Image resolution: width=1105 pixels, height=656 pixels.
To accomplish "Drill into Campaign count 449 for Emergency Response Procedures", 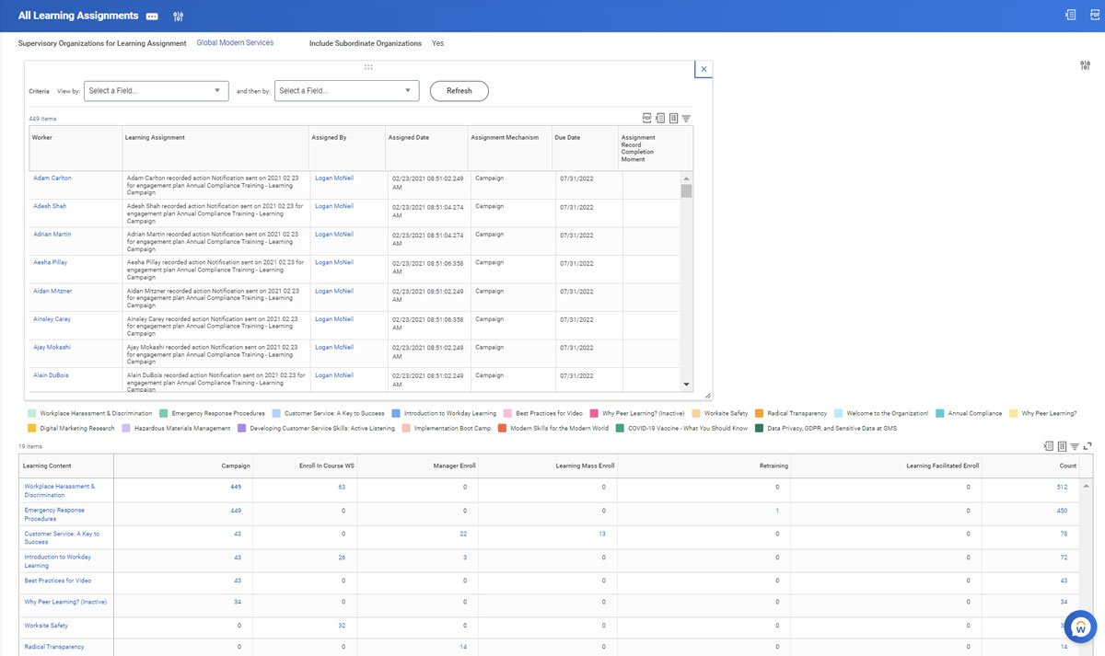I will pos(236,511).
